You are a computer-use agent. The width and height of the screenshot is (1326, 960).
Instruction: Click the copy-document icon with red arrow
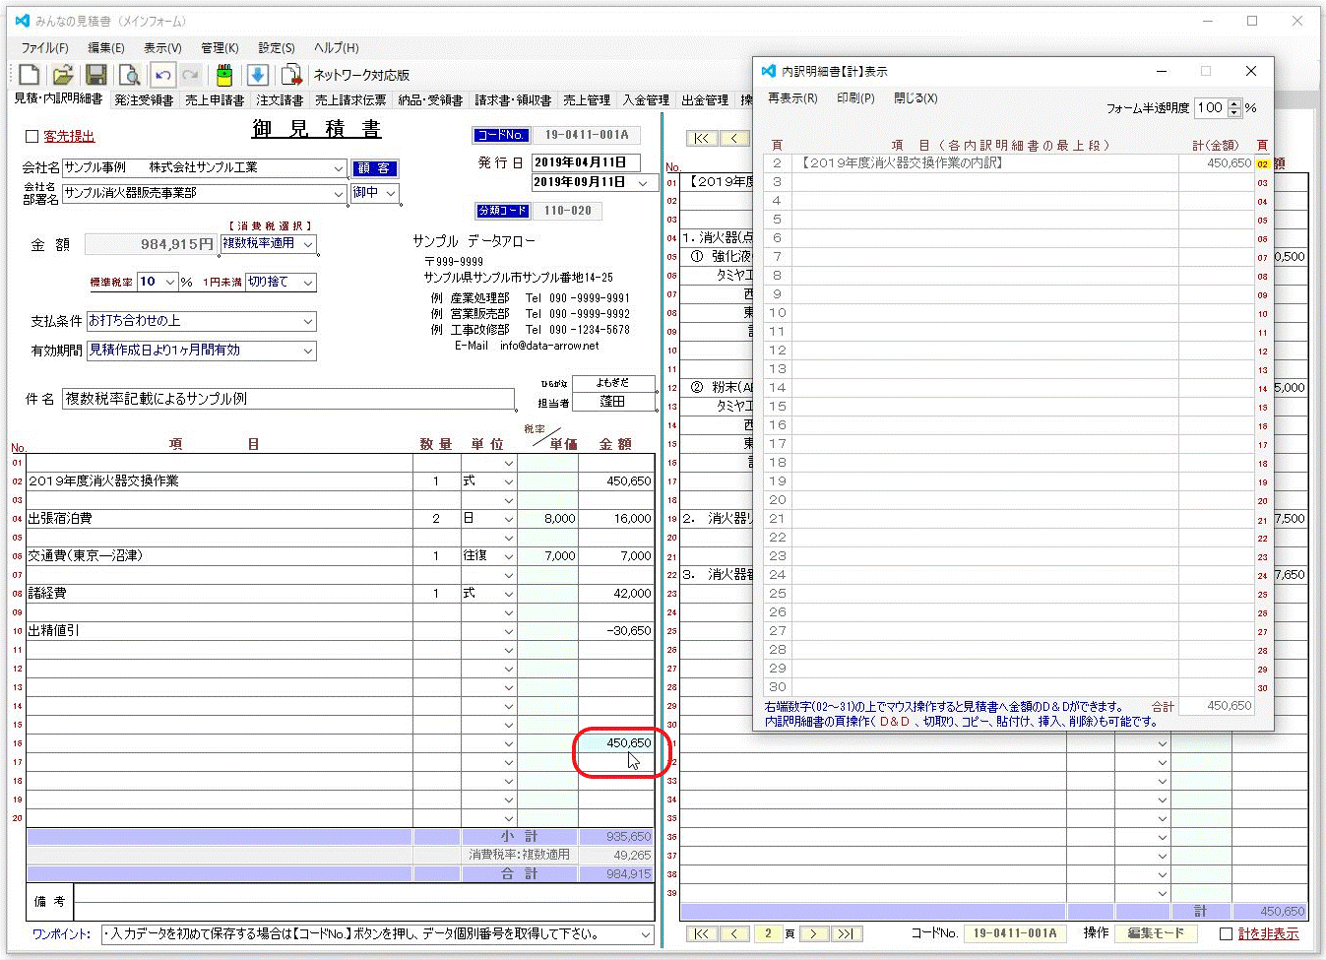pos(290,75)
